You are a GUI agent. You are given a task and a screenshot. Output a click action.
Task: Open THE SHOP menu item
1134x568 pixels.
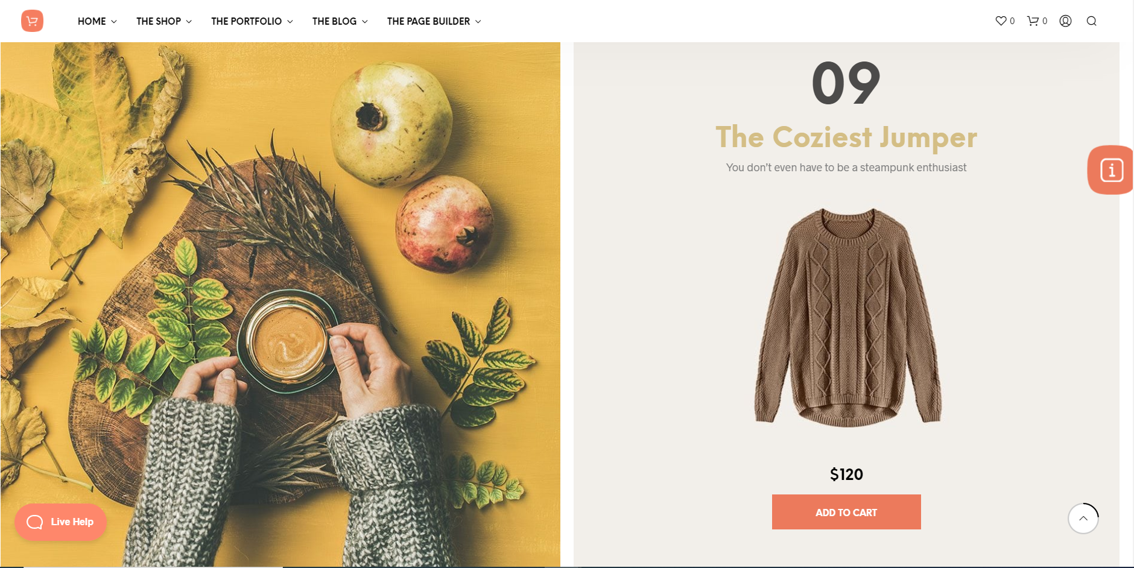[x=159, y=21]
